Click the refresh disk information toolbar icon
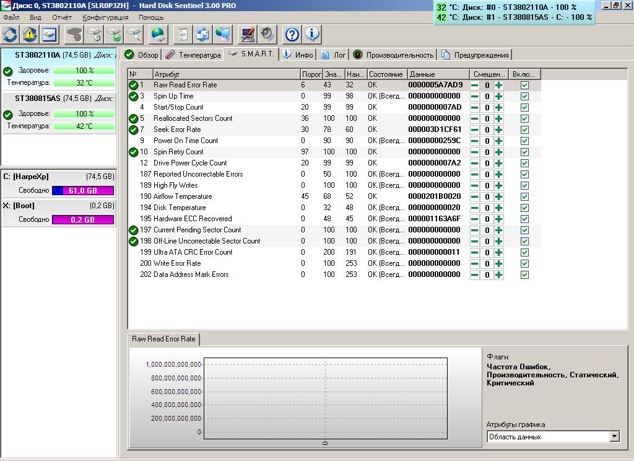This screenshot has width=634, height=461. coord(10,35)
